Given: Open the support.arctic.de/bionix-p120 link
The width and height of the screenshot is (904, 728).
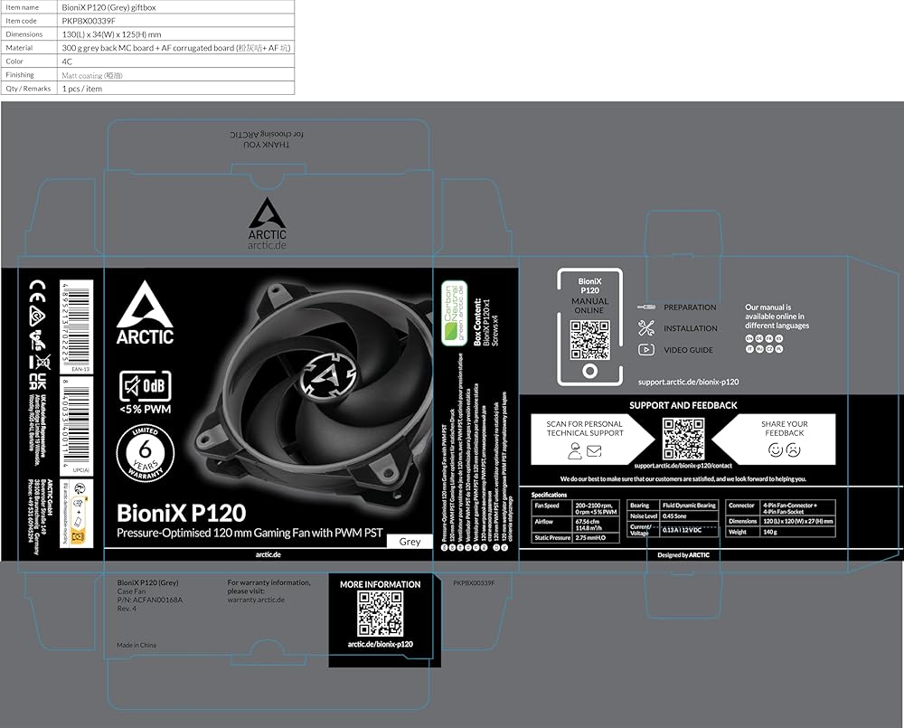Looking at the screenshot, I should tap(687, 382).
